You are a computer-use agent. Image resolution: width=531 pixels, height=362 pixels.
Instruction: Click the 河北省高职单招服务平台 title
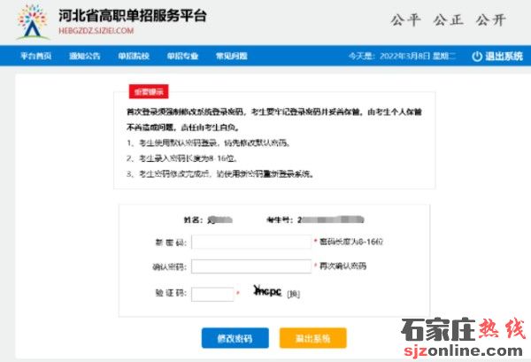coord(133,15)
